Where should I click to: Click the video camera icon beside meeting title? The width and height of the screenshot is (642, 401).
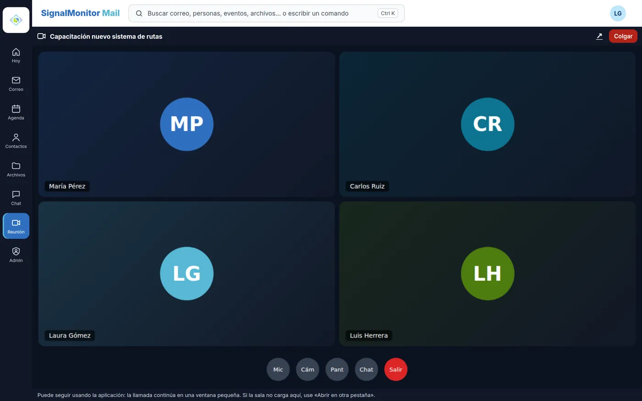point(41,36)
